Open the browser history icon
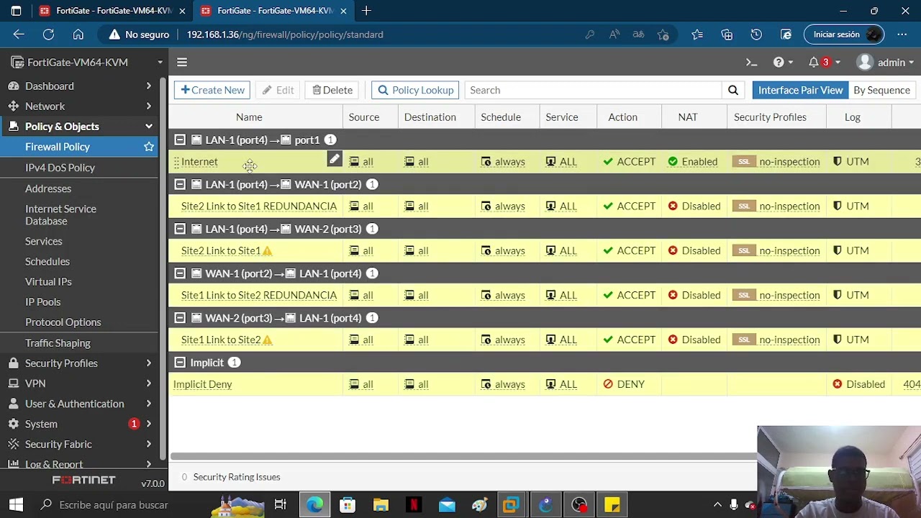Image resolution: width=921 pixels, height=518 pixels. coord(756,35)
